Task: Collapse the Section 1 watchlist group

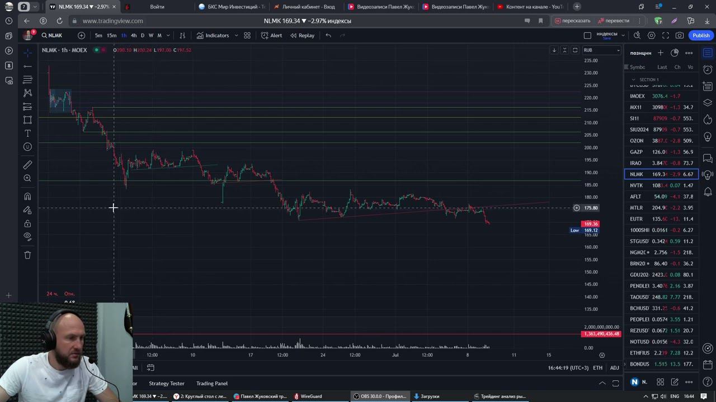Action: 633,80
